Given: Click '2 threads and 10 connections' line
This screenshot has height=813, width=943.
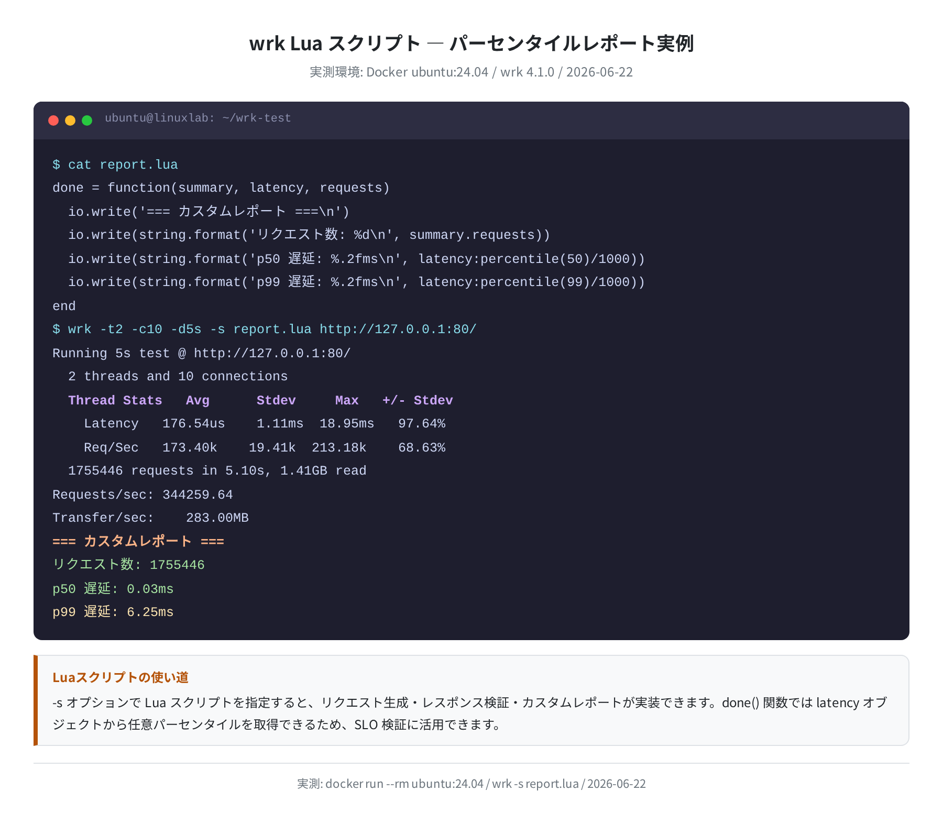Looking at the screenshot, I should pos(178,377).
